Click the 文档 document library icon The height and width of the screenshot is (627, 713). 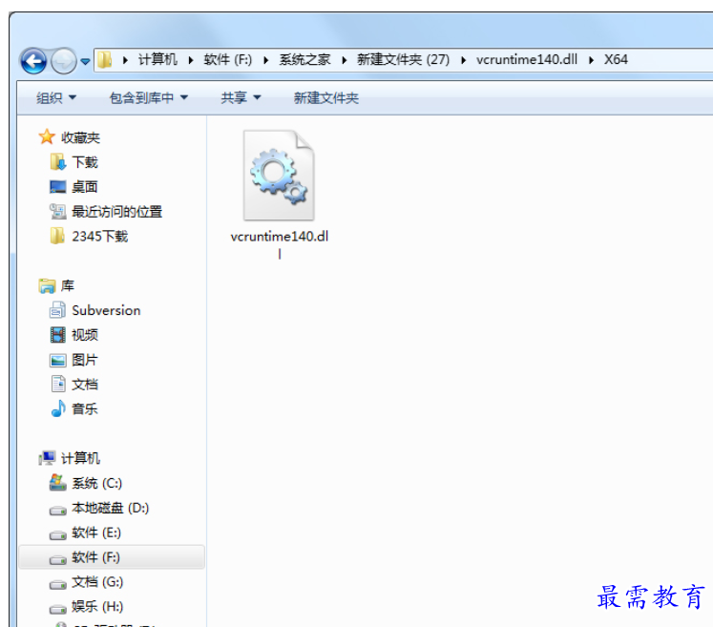coord(58,384)
